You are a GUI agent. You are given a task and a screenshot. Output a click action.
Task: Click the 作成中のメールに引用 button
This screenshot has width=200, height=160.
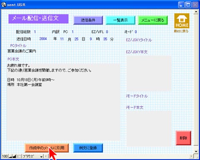47,148
